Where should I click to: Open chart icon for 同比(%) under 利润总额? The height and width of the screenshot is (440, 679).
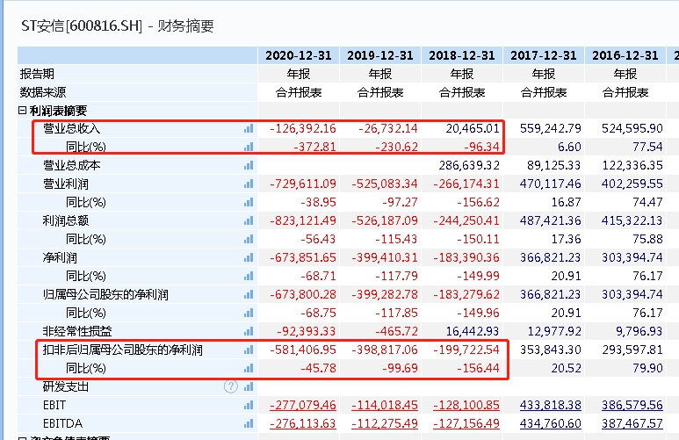(248, 239)
